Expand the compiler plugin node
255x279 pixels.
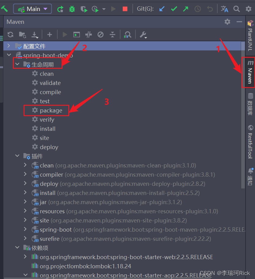coord(25,174)
